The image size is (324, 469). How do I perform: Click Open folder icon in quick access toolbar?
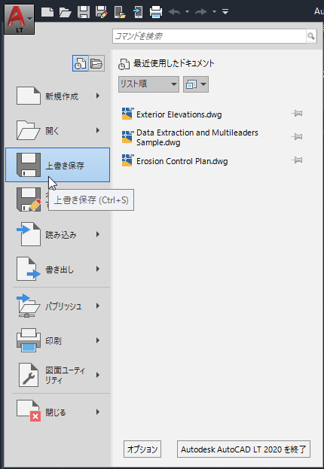(65, 12)
